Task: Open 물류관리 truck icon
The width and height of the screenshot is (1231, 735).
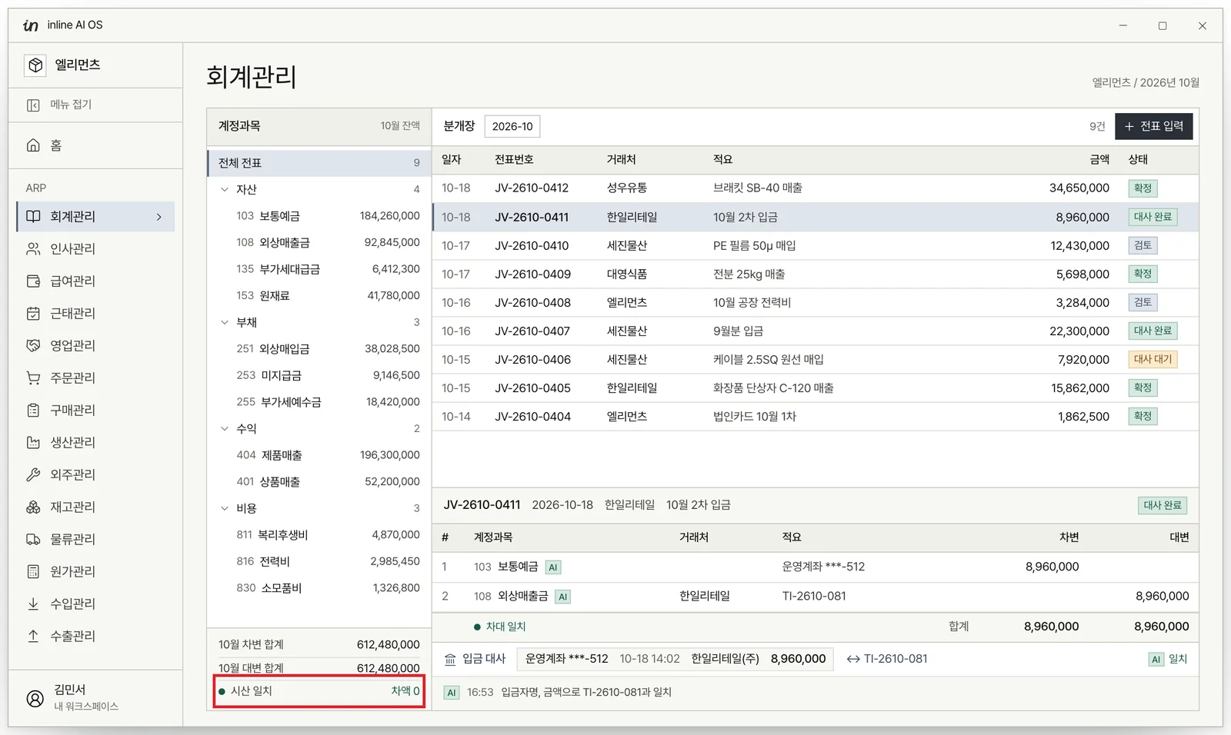Action: (33, 540)
